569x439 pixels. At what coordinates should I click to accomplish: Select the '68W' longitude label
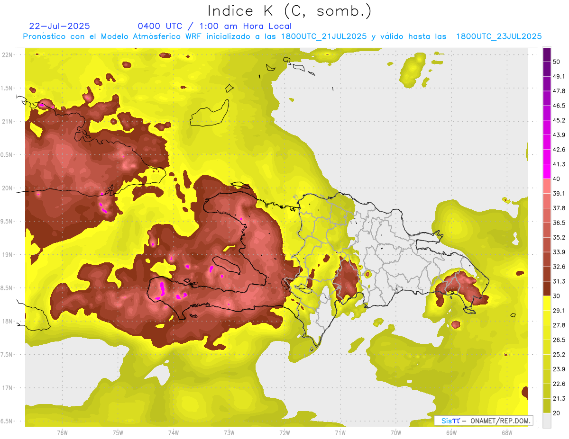[x=507, y=433]
